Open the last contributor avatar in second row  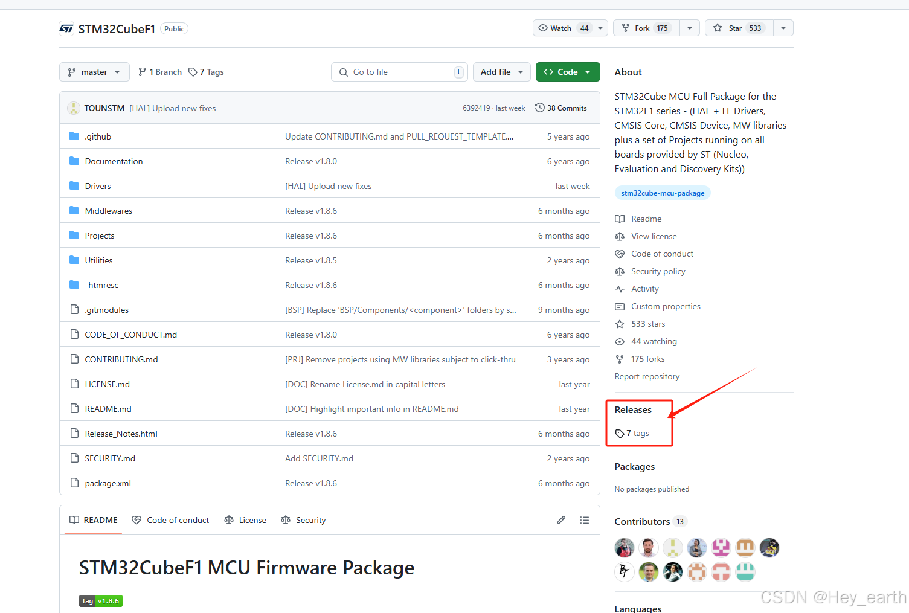point(745,571)
